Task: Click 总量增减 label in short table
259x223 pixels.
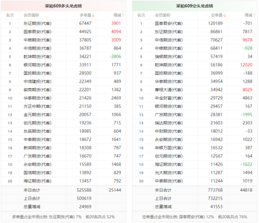Action: tap(163, 207)
